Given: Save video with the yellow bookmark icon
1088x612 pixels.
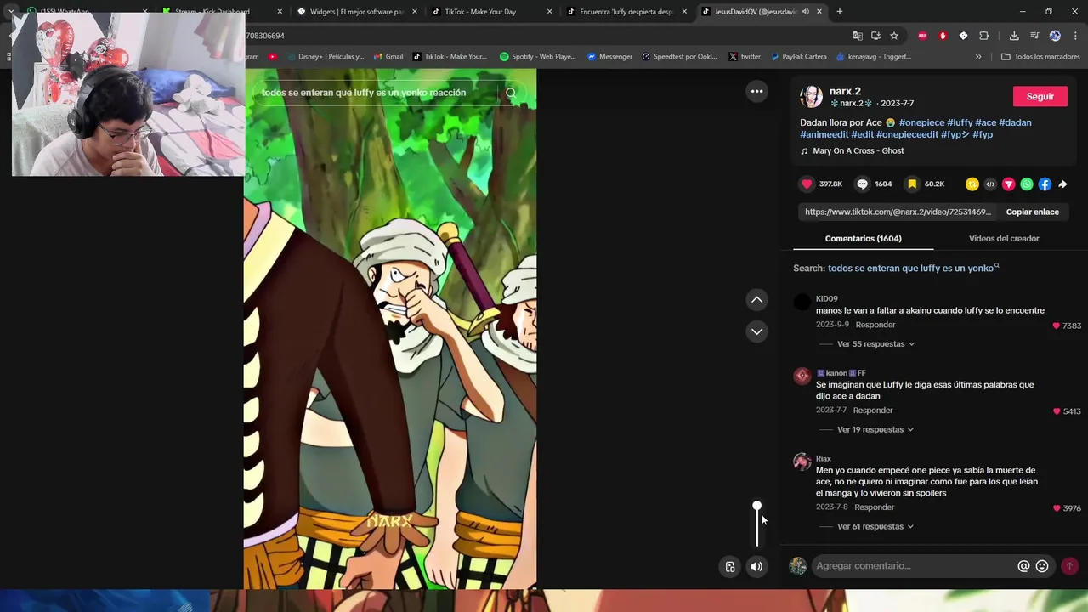Looking at the screenshot, I should tap(911, 184).
